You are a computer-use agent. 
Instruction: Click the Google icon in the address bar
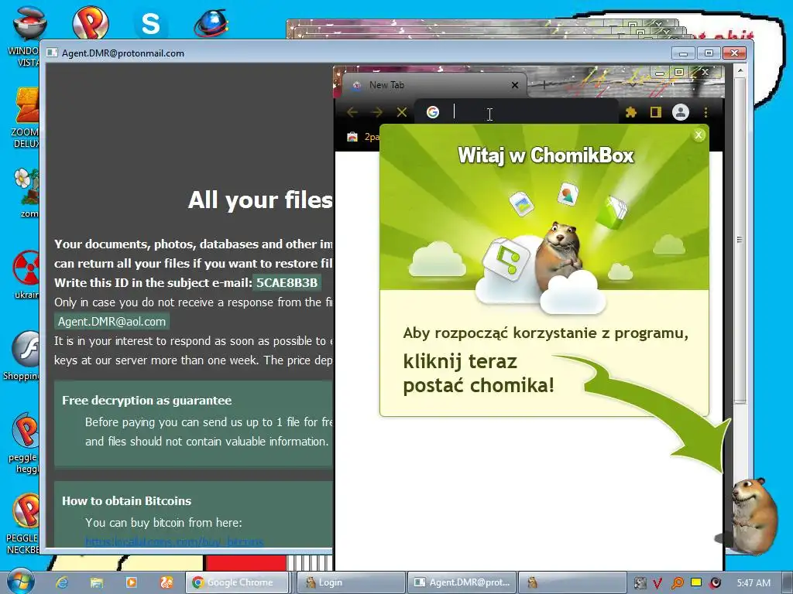tap(432, 112)
